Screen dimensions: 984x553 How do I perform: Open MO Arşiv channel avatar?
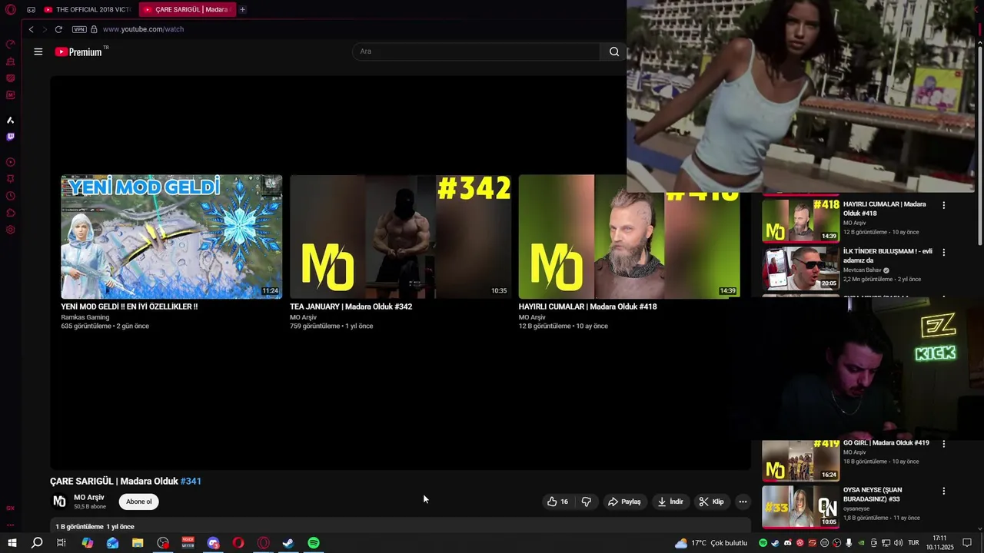coord(59,502)
